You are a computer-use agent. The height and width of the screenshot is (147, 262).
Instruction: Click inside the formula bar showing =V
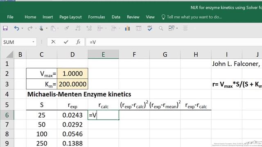tap(174, 42)
